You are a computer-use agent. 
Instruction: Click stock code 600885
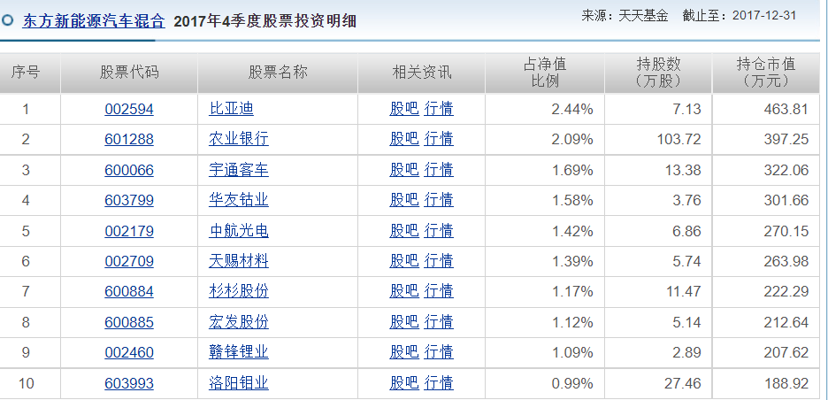point(129,322)
